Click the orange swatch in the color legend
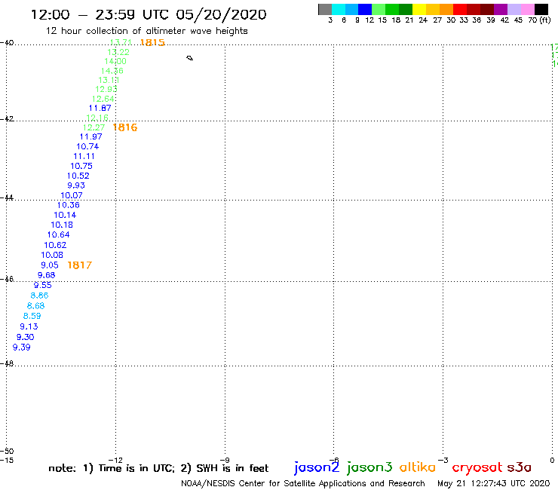 point(446,9)
